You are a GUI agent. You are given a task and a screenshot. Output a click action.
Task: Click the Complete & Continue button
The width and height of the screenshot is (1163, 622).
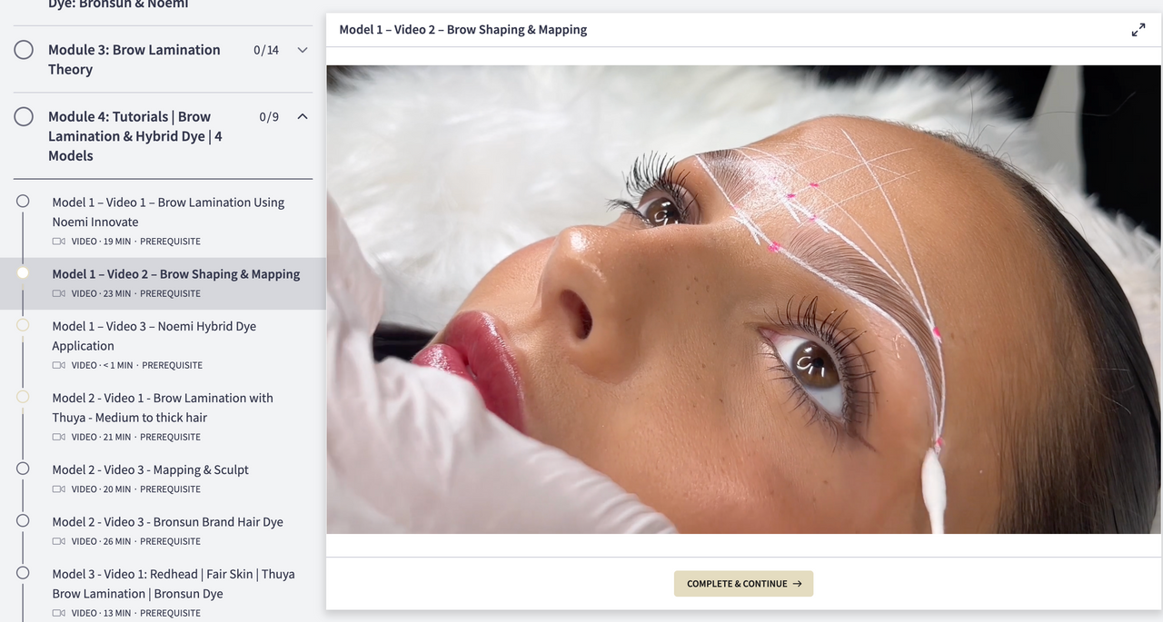click(743, 584)
